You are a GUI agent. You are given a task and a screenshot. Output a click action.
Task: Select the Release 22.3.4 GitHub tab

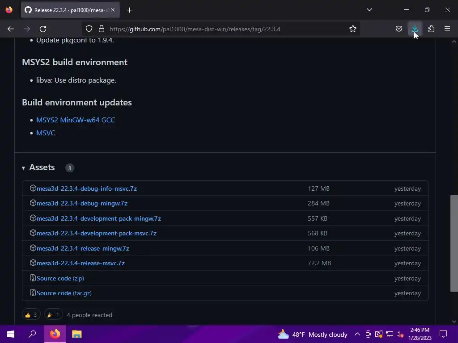pyautogui.click(x=70, y=10)
